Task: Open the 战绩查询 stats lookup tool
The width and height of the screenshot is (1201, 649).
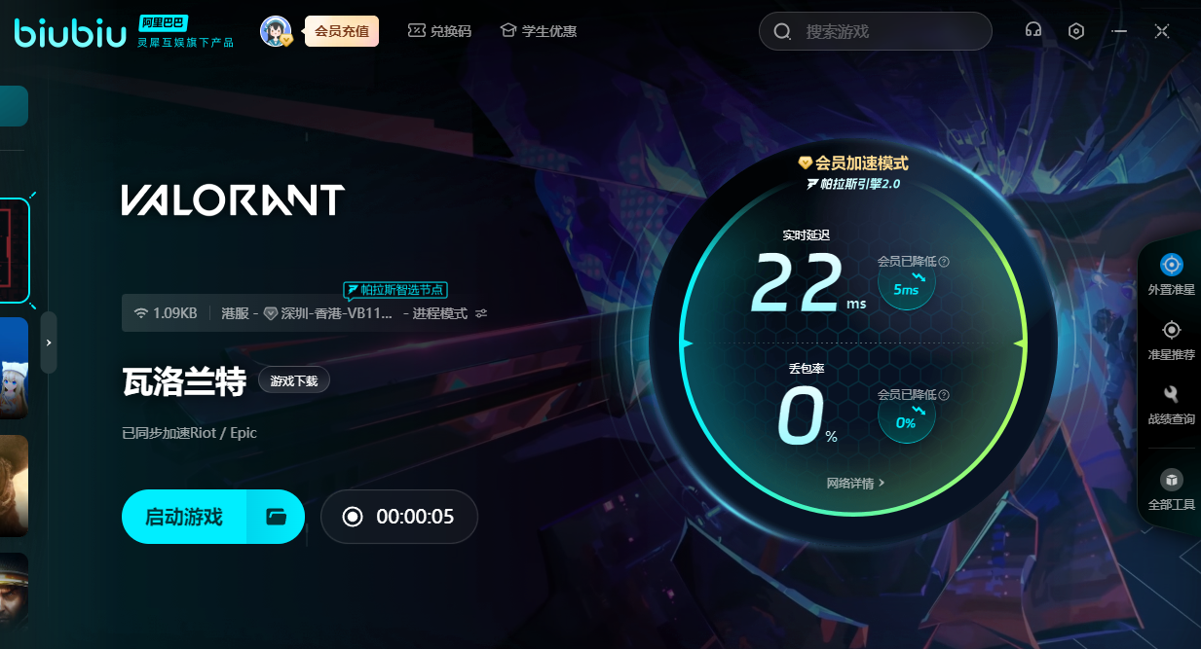Action: [1171, 404]
